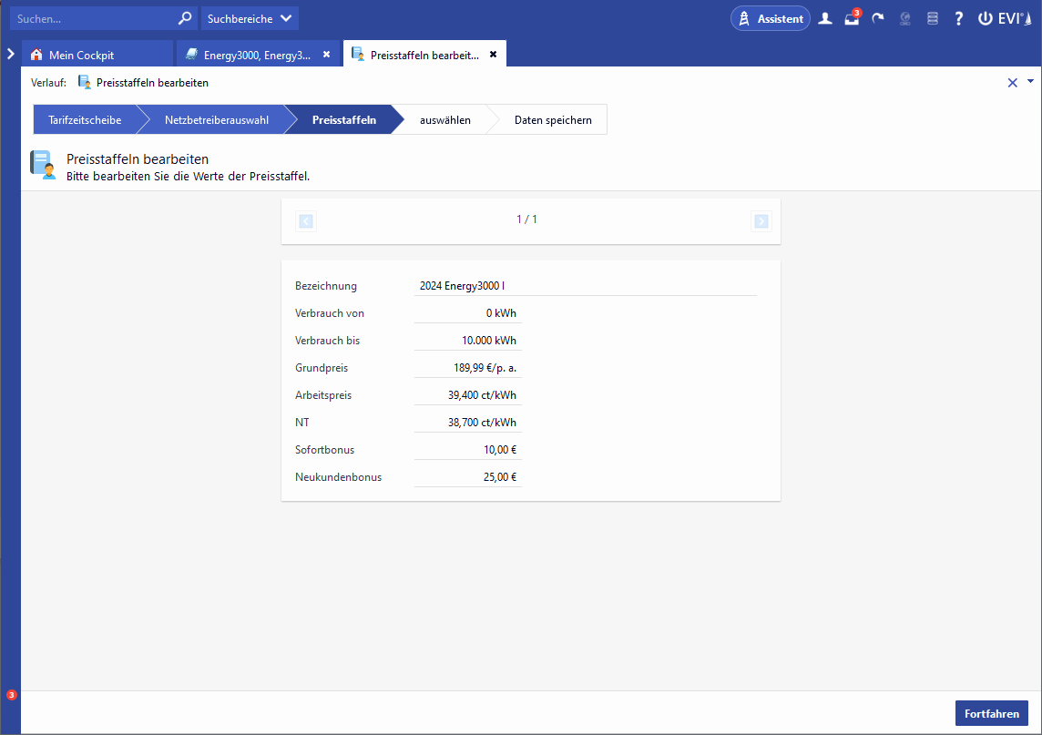Click the user profile icon
The width and height of the screenshot is (1042, 735).
pyautogui.click(x=825, y=18)
